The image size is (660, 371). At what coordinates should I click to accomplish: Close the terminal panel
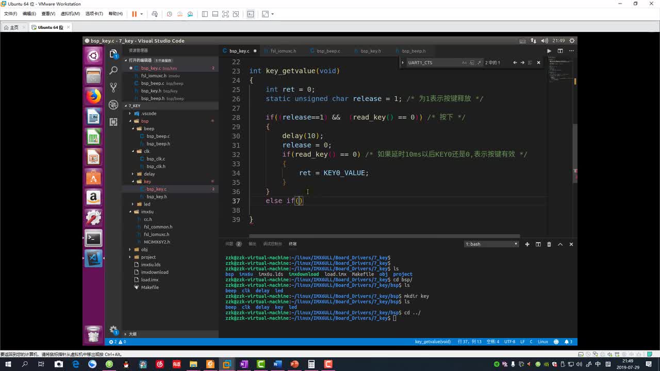tap(571, 244)
